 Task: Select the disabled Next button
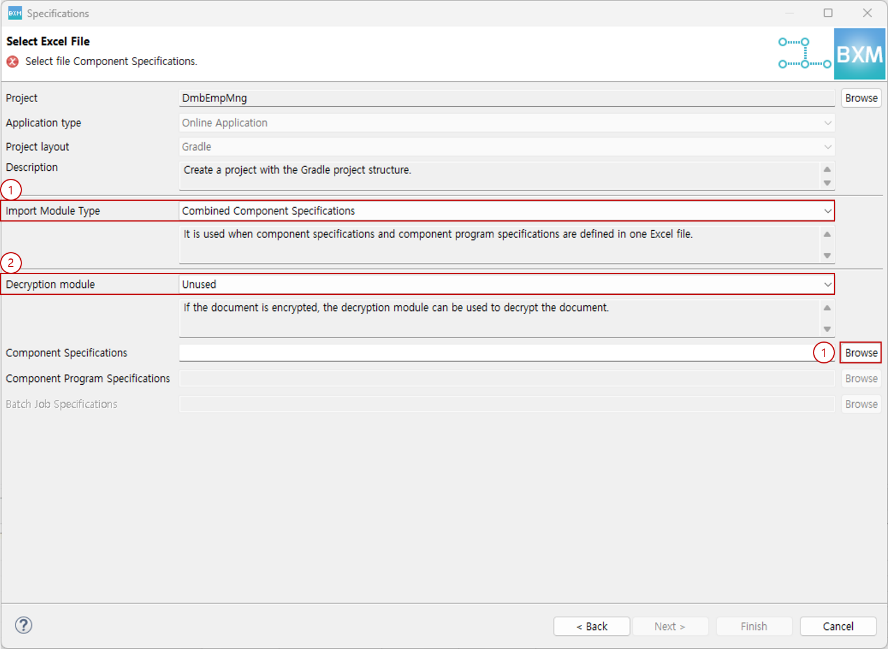[x=670, y=626]
